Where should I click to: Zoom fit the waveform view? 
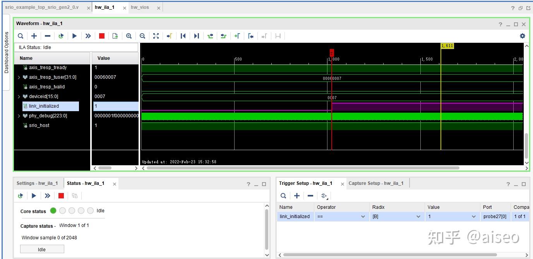(x=156, y=36)
